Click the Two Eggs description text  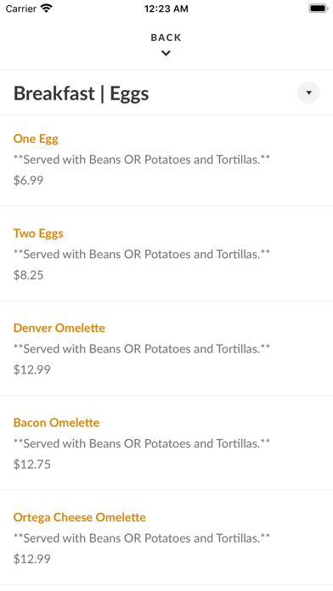click(x=142, y=255)
